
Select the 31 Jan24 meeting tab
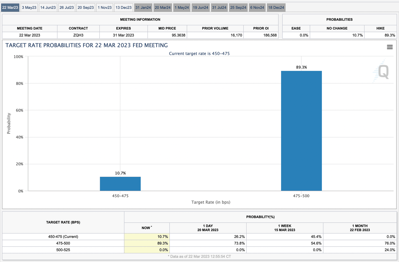point(143,7)
